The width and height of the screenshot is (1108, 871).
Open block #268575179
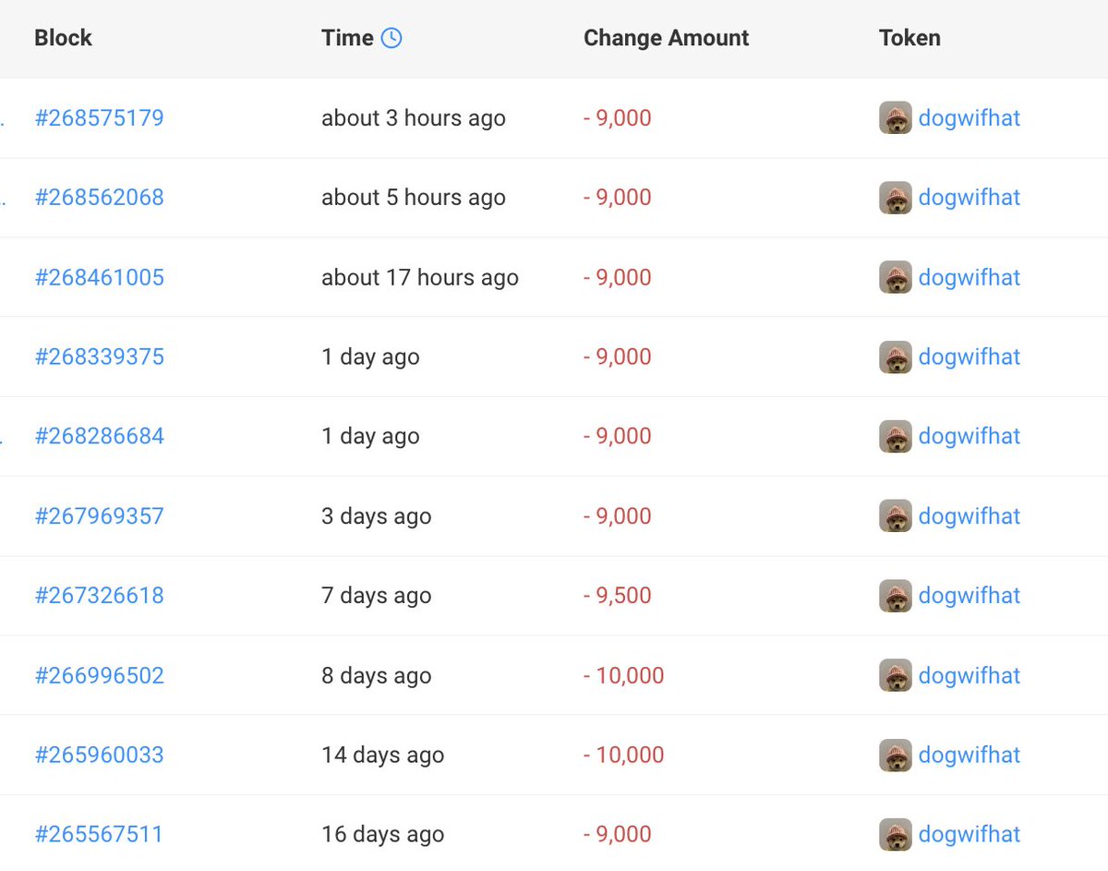100,118
